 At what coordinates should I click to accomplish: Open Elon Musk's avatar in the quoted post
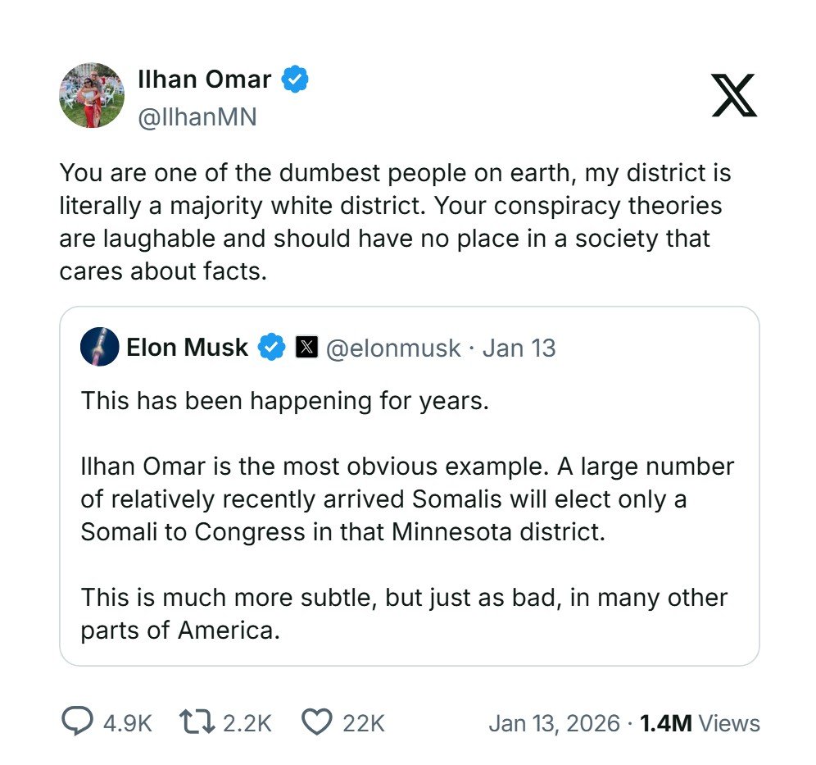(100, 347)
